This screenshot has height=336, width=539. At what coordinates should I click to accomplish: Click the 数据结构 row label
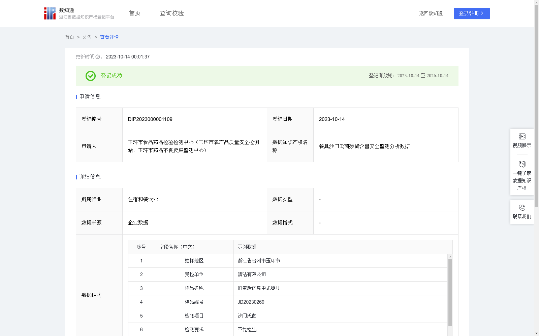click(x=92, y=295)
